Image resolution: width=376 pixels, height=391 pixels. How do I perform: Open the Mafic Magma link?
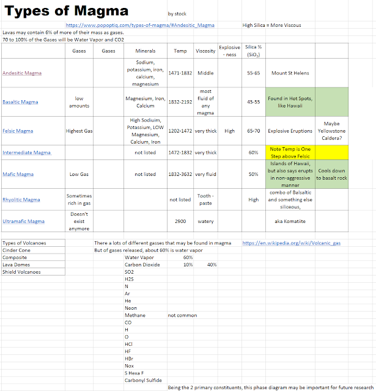tap(18, 174)
